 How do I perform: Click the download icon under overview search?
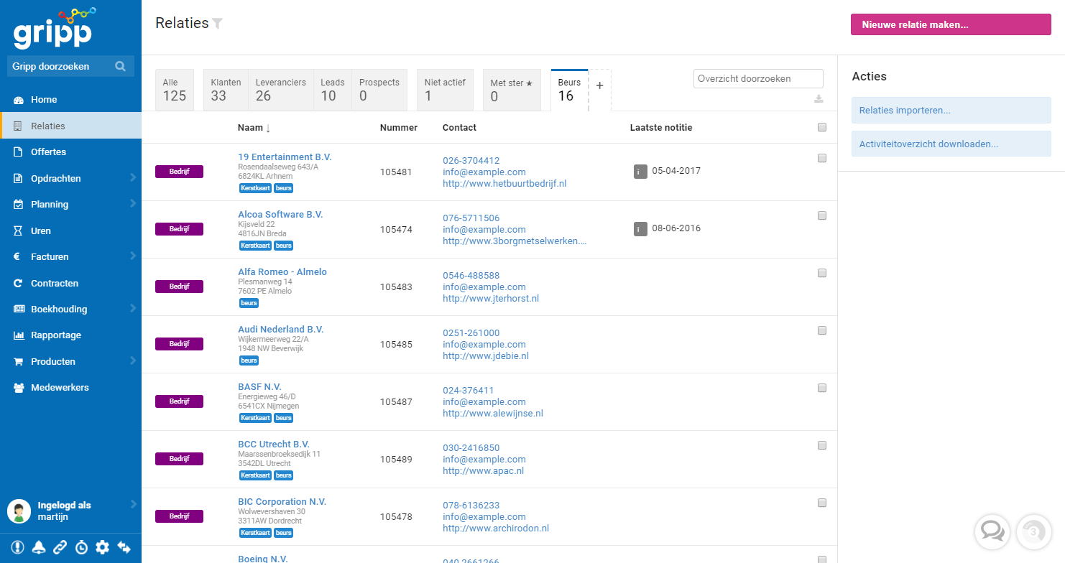coord(819,99)
